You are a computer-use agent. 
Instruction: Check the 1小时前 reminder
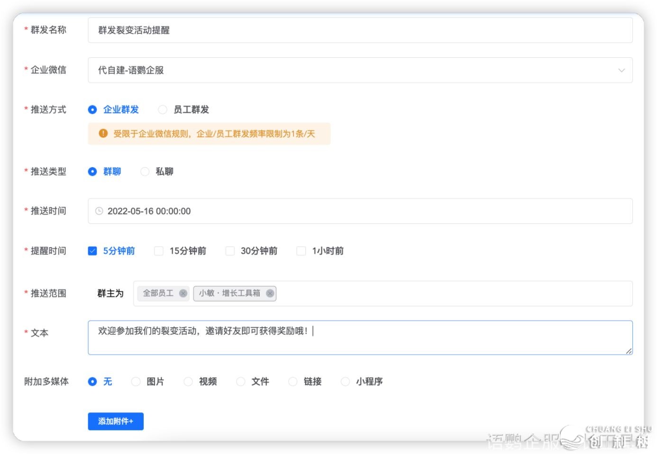(x=301, y=251)
